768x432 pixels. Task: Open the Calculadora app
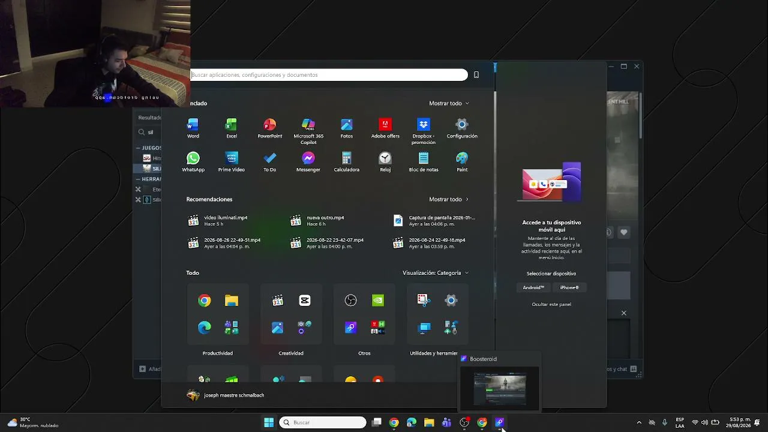tap(347, 162)
